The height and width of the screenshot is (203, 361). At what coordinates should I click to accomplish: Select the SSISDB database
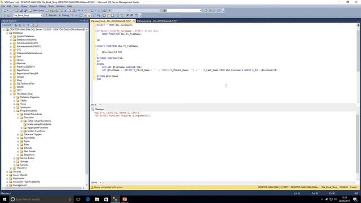click(x=20, y=87)
